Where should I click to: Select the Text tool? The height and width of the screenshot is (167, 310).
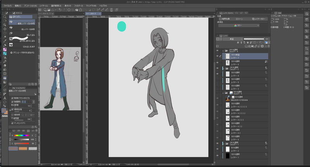(x=5, y=98)
